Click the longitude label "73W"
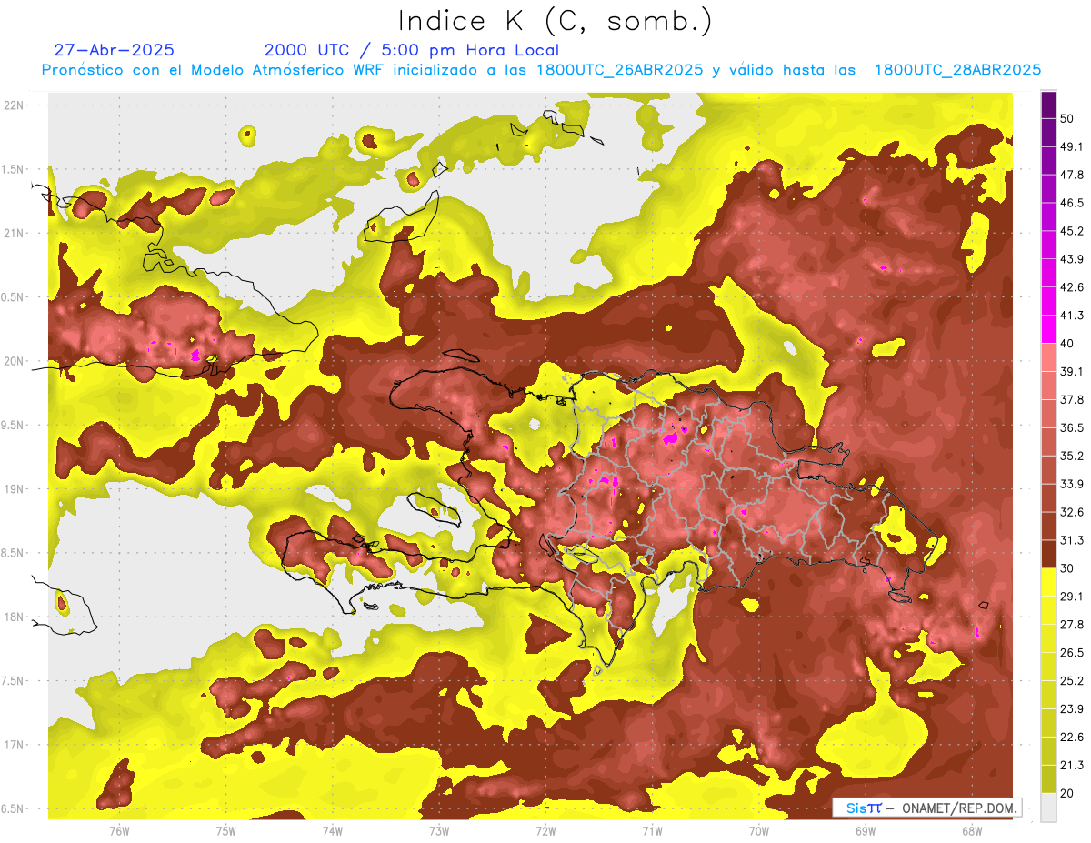 (439, 831)
